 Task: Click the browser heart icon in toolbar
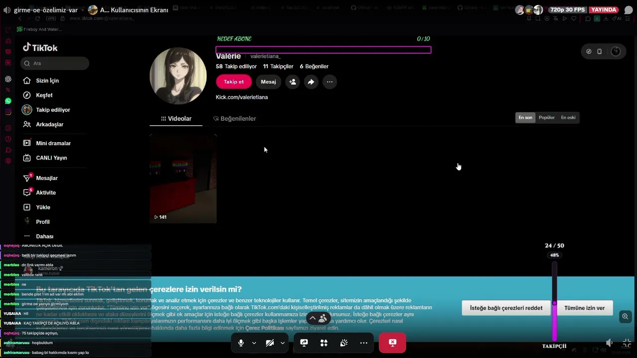coord(574,18)
